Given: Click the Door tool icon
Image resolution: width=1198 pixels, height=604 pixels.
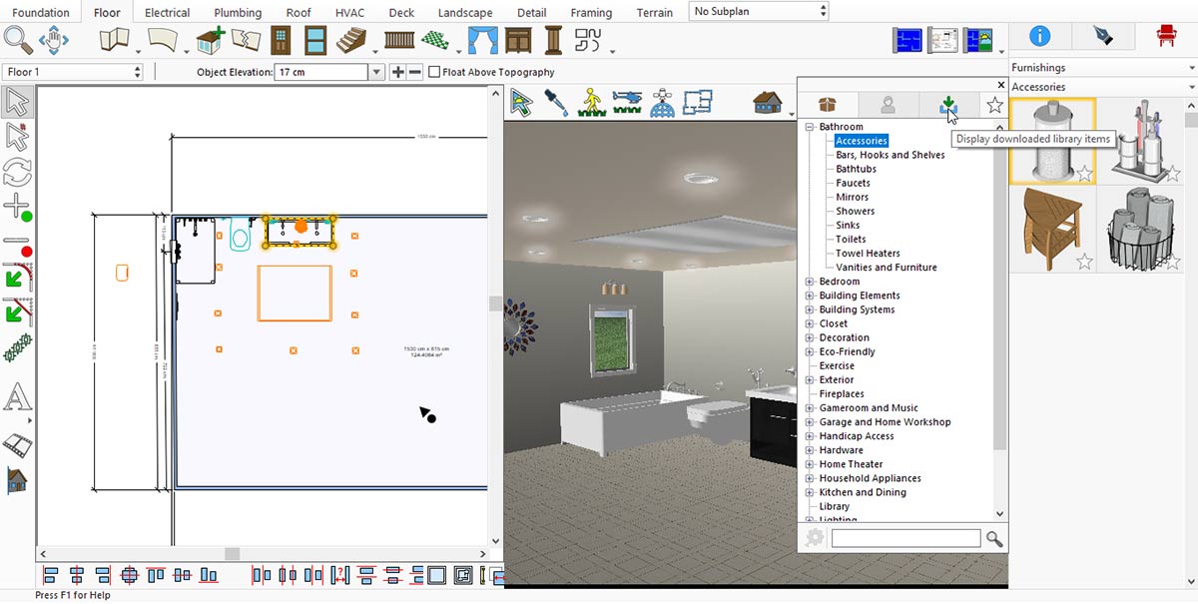Looking at the screenshot, I should tap(281, 41).
